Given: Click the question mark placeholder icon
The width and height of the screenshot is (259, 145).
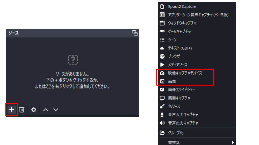Looking at the screenshot, I should click(73, 60).
